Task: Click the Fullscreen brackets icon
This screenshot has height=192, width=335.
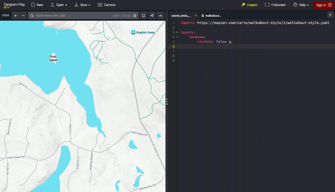Action: pos(267,5)
